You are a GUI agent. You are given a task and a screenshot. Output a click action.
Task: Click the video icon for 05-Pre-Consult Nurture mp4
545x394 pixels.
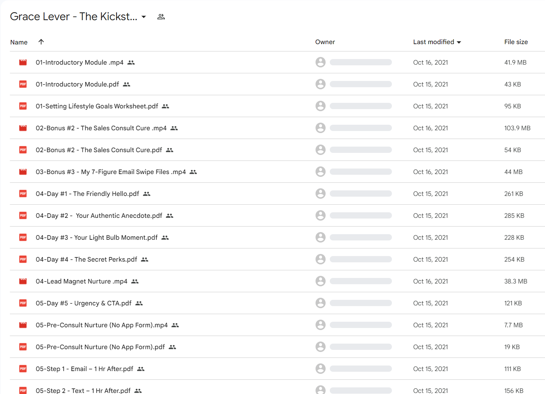(23, 325)
